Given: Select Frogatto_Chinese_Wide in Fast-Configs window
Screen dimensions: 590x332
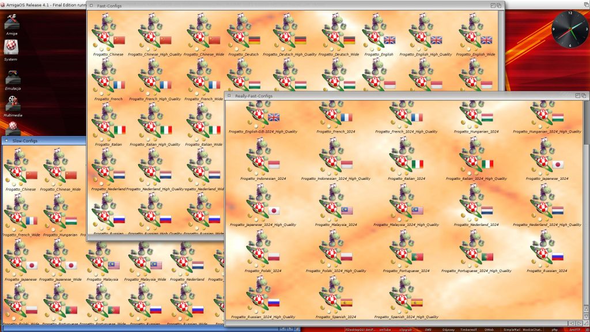Looking at the screenshot, I should point(203,35).
